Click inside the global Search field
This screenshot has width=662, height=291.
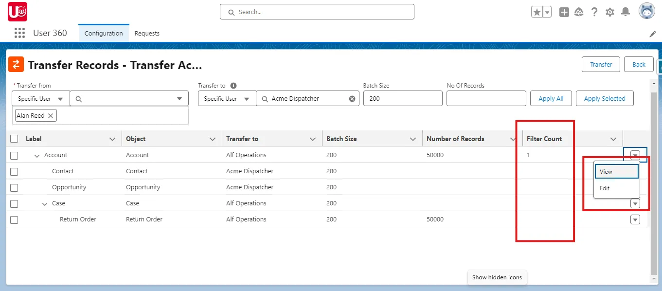point(316,12)
